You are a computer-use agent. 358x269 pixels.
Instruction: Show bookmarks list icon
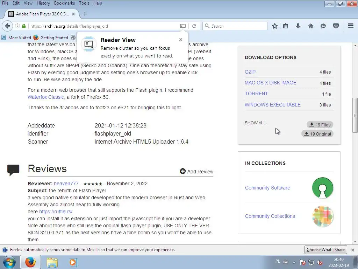click(x=286, y=26)
